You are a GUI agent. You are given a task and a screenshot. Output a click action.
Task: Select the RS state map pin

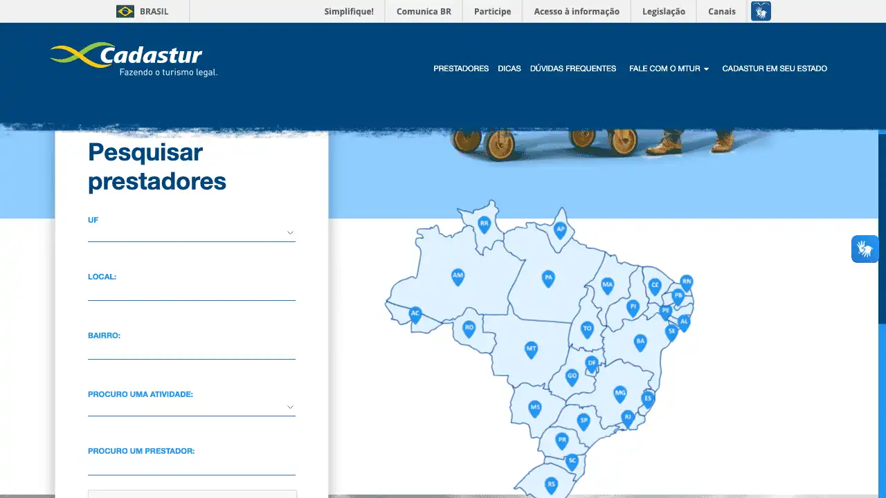coord(551,485)
